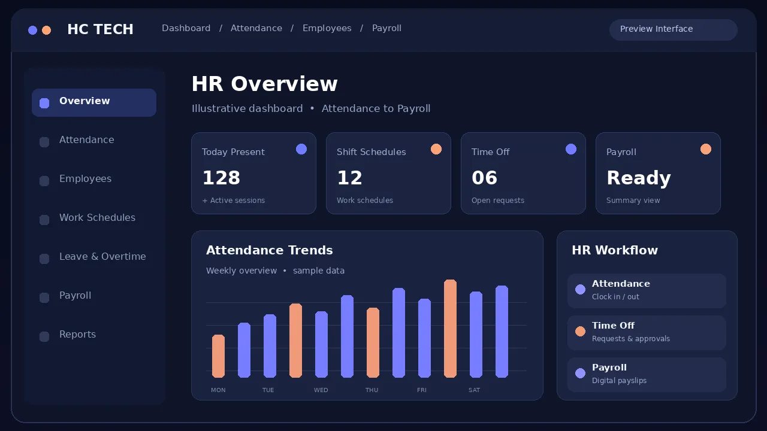This screenshot has height=431, width=767.
Task: Click the orange logo dot next to HC TECH
Action: point(47,31)
